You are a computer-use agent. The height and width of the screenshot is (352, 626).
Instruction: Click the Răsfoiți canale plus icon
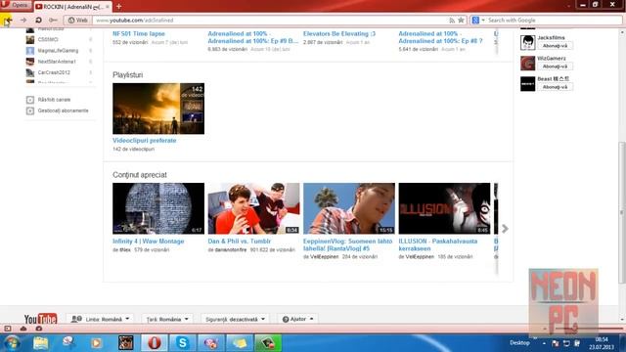tap(30, 100)
